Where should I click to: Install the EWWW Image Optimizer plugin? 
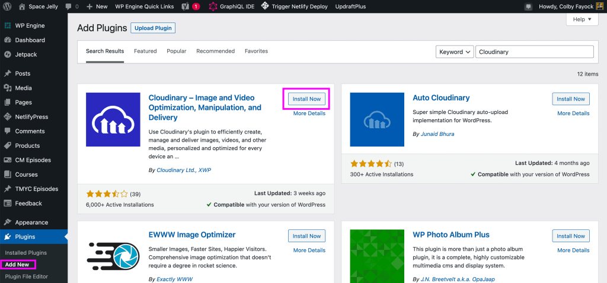(x=306, y=236)
